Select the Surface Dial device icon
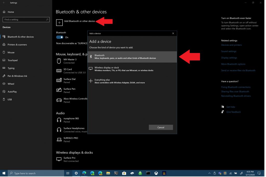Image resolution: width=266 pixels, height=177 pixels. tap(59, 81)
